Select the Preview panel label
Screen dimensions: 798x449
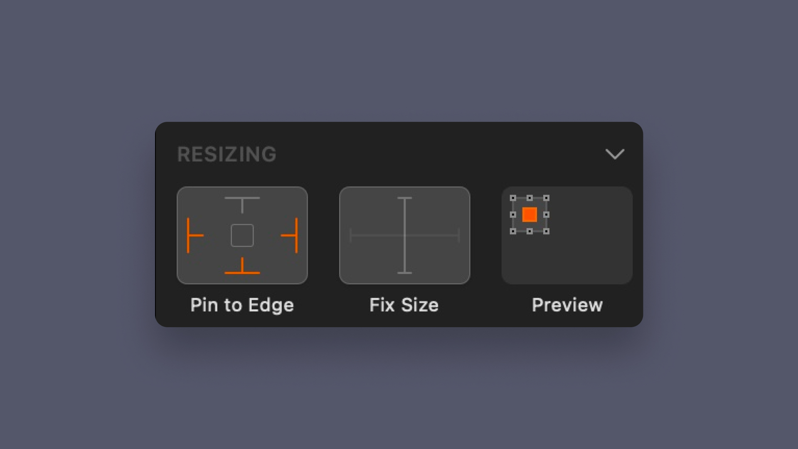point(567,305)
